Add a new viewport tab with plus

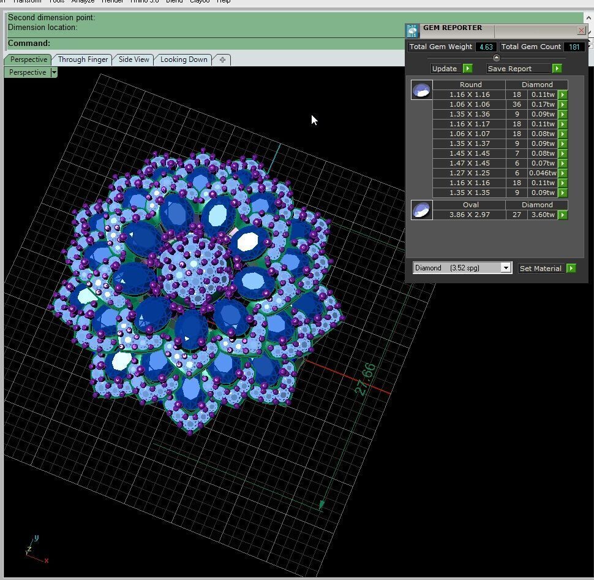coord(222,59)
